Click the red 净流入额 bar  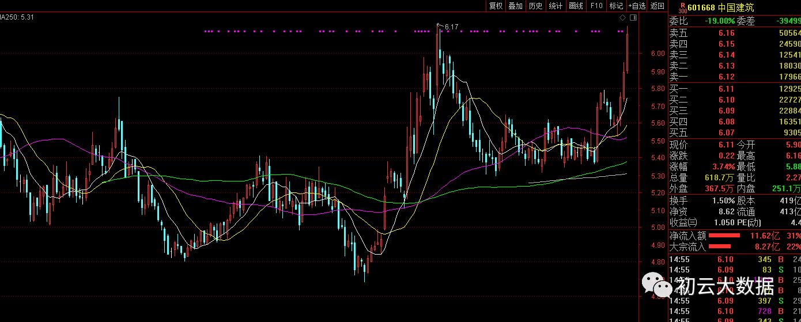pos(724,236)
